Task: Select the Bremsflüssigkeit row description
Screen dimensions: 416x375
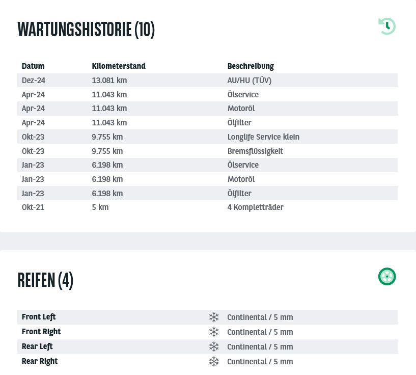Action: [x=255, y=151]
